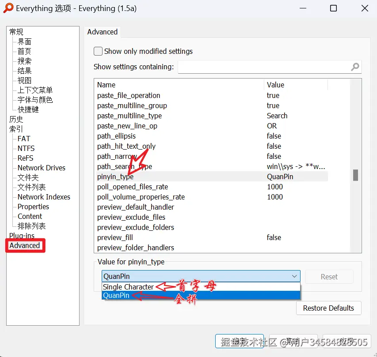Select the poll_opened_files_rate setting row
This screenshot has width=377, height=357.
pyautogui.click(x=212, y=187)
